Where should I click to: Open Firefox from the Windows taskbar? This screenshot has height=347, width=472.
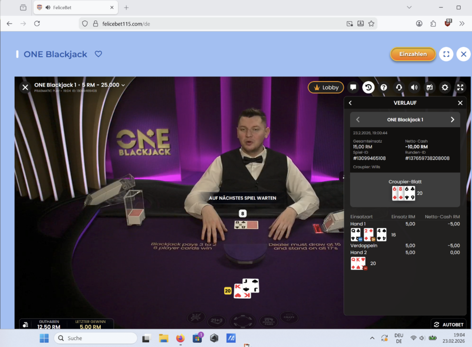point(180,338)
